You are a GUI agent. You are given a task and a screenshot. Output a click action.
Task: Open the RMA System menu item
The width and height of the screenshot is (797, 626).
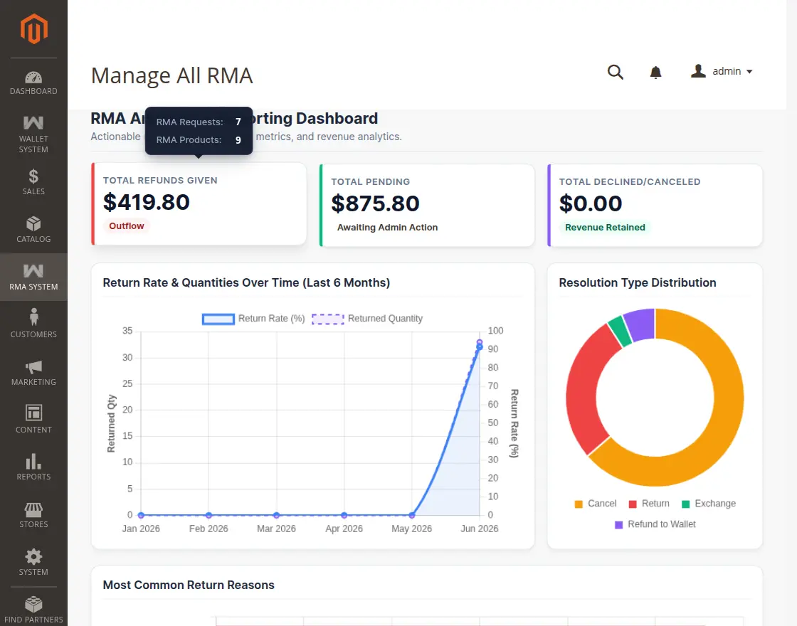point(33,277)
